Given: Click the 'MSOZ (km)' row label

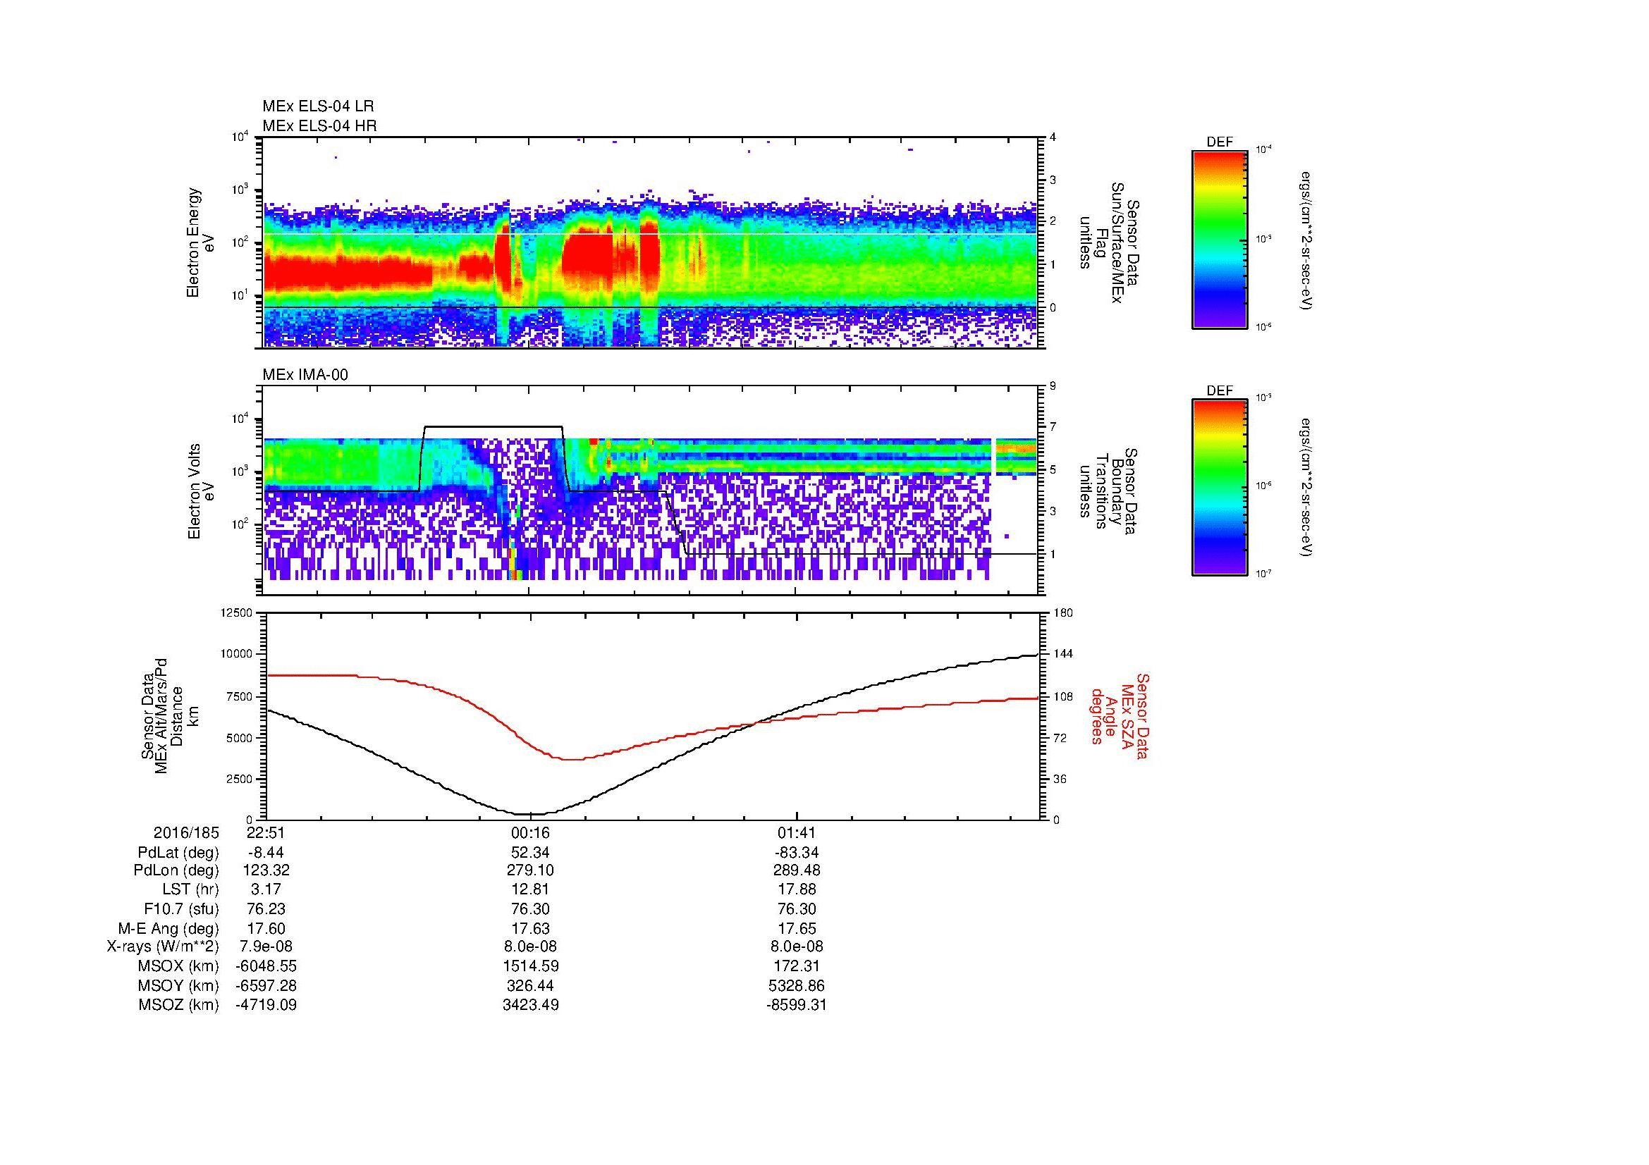Looking at the screenshot, I should pos(179,1005).
